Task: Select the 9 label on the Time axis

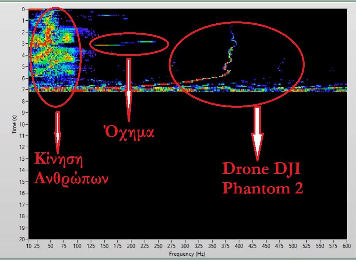Action: pos(23,113)
